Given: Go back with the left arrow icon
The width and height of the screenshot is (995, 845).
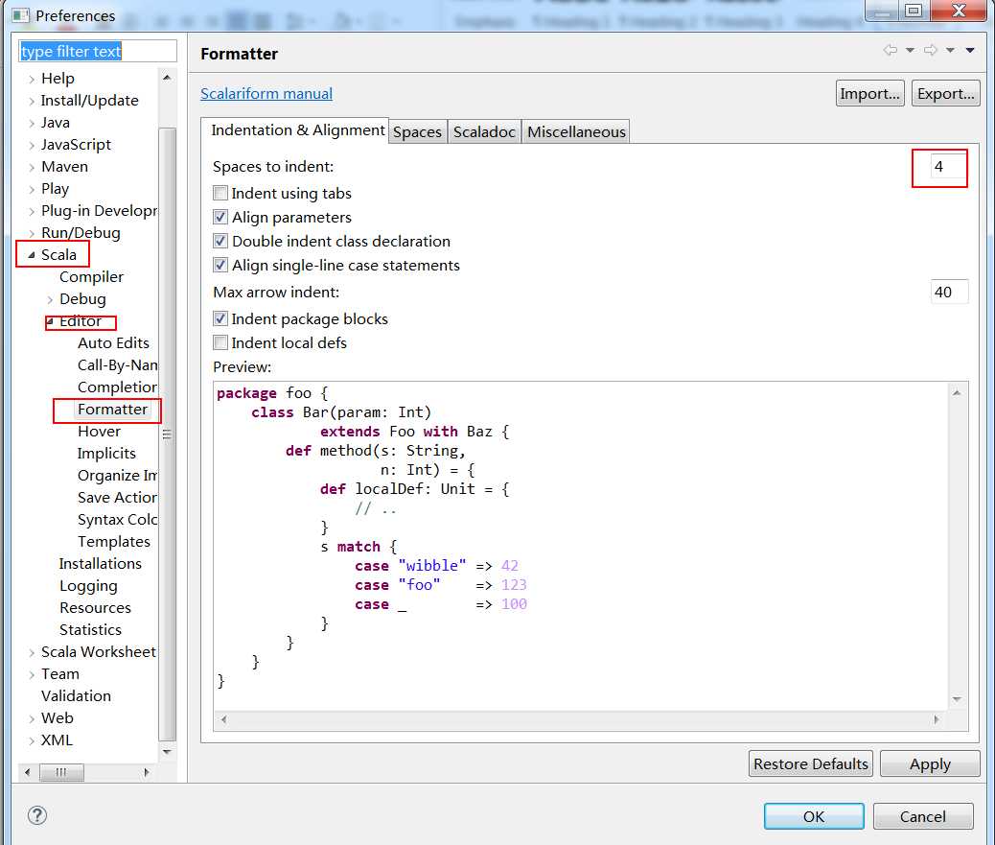Looking at the screenshot, I should (891, 50).
